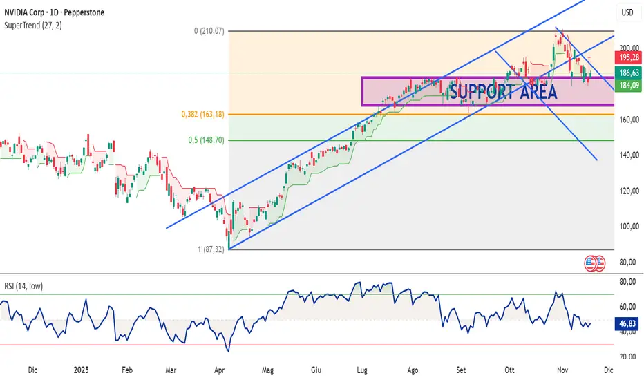Click the SUPPORT AREA text annotation

[x=504, y=92]
